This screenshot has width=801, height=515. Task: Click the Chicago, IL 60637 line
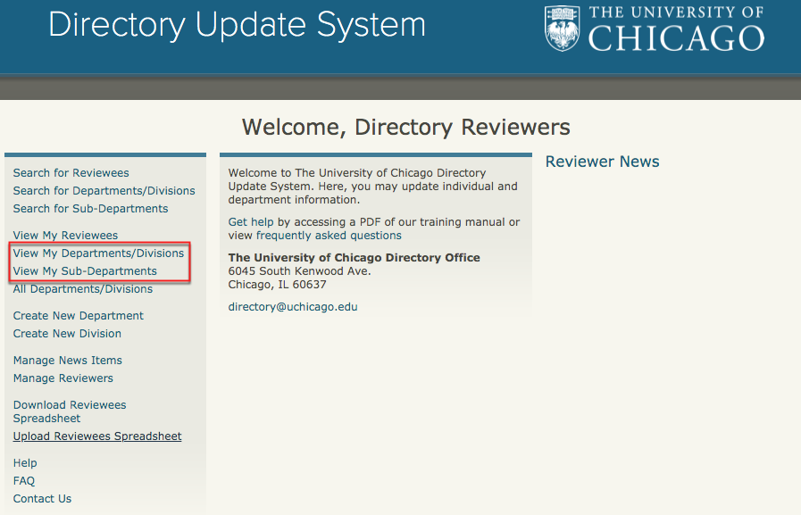[x=277, y=285]
